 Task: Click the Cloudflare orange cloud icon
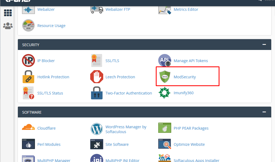28,127
